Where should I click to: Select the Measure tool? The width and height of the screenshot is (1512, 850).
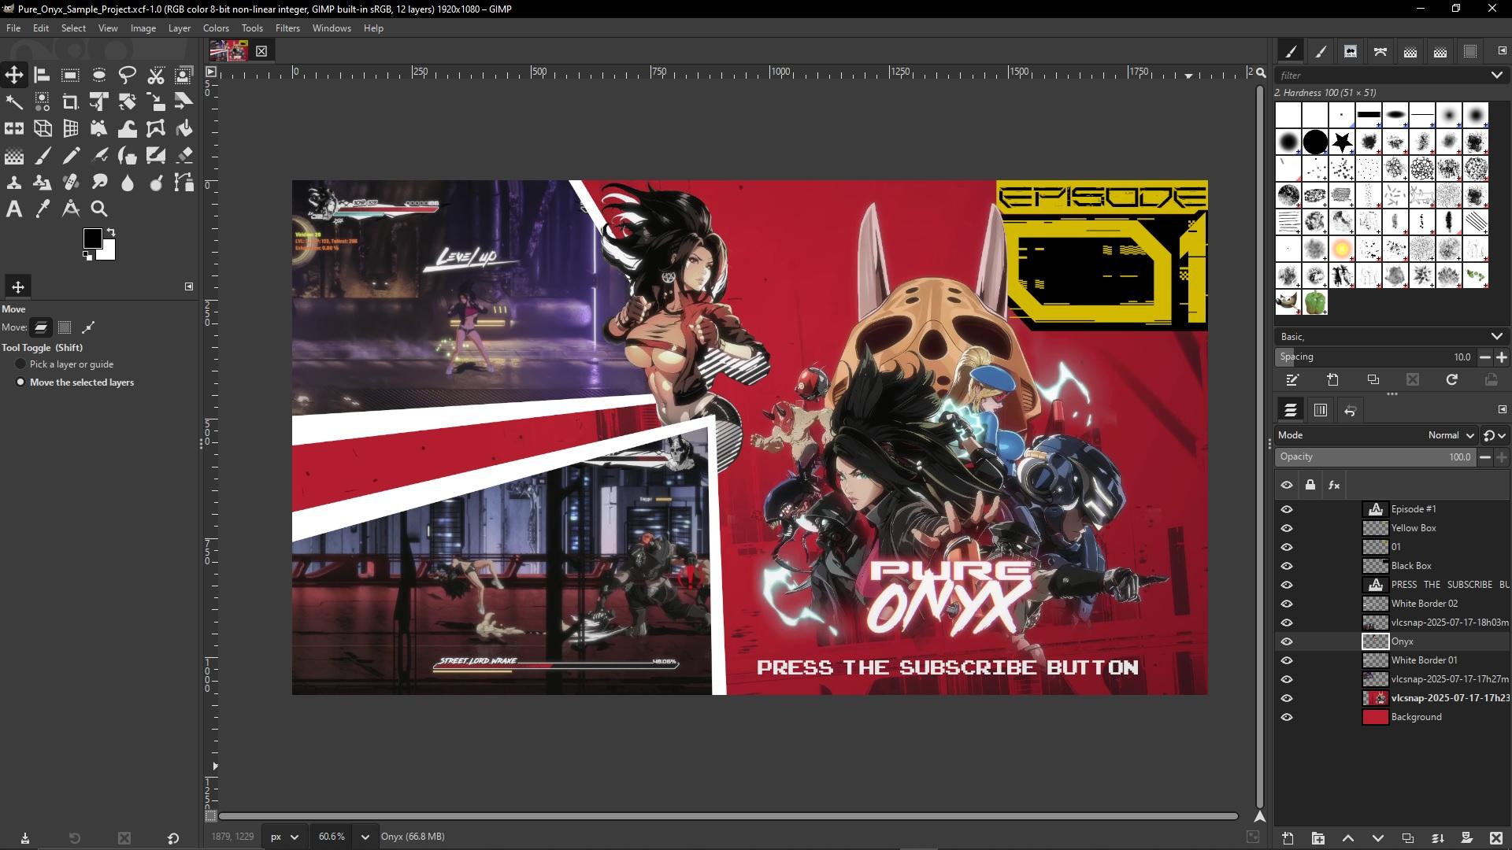coord(70,209)
